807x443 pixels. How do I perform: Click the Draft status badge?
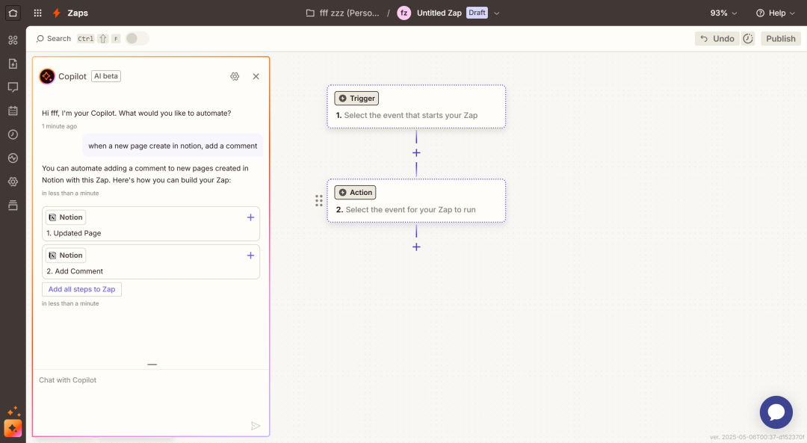click(x=477, y=13)
